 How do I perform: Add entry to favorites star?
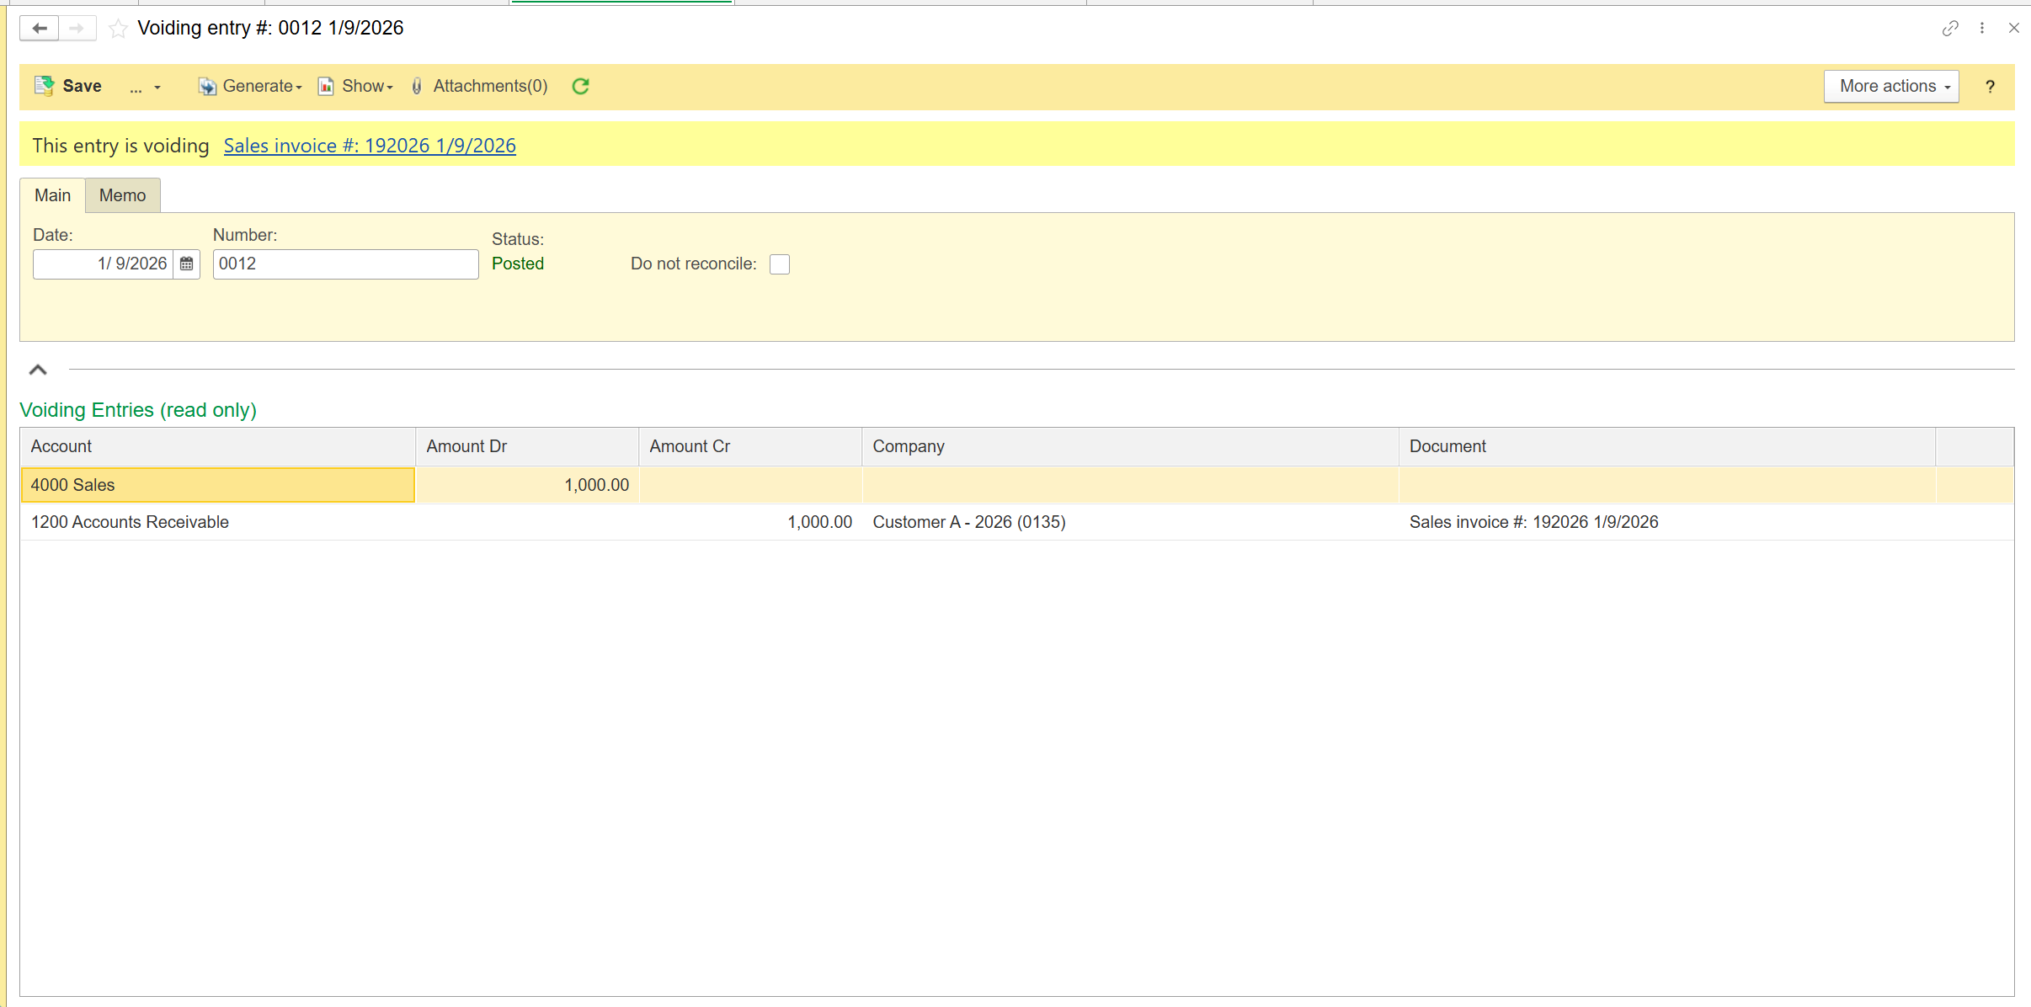coord(119,29)
